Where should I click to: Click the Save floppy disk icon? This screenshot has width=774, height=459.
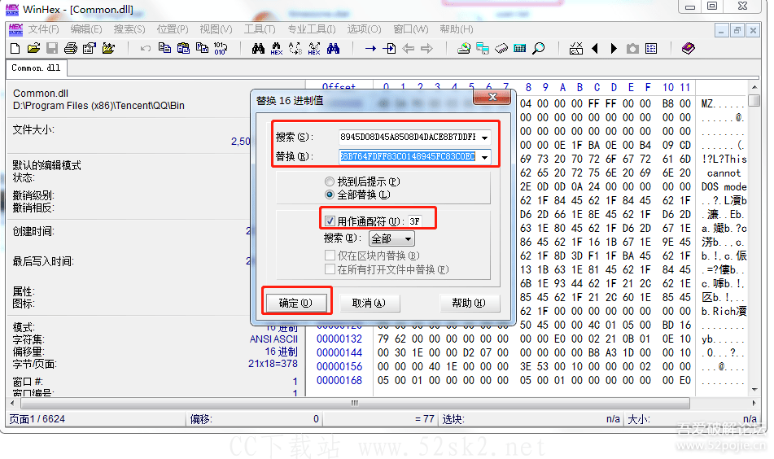point(52,48)
